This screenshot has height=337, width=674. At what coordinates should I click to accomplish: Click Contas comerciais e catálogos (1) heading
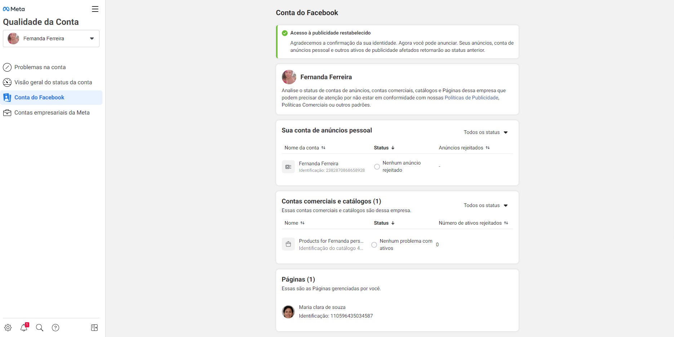coord(332,201)
